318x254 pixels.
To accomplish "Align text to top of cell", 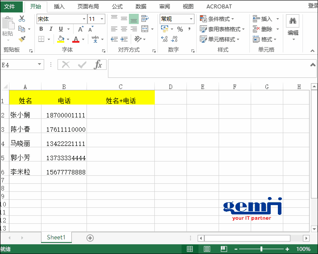I will point(114,19).
